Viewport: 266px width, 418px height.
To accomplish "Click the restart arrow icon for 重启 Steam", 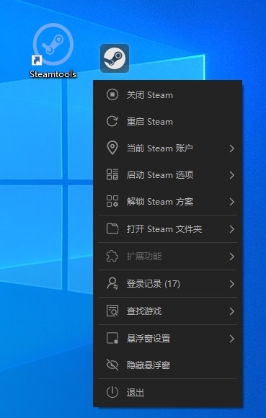I will 112,121.
